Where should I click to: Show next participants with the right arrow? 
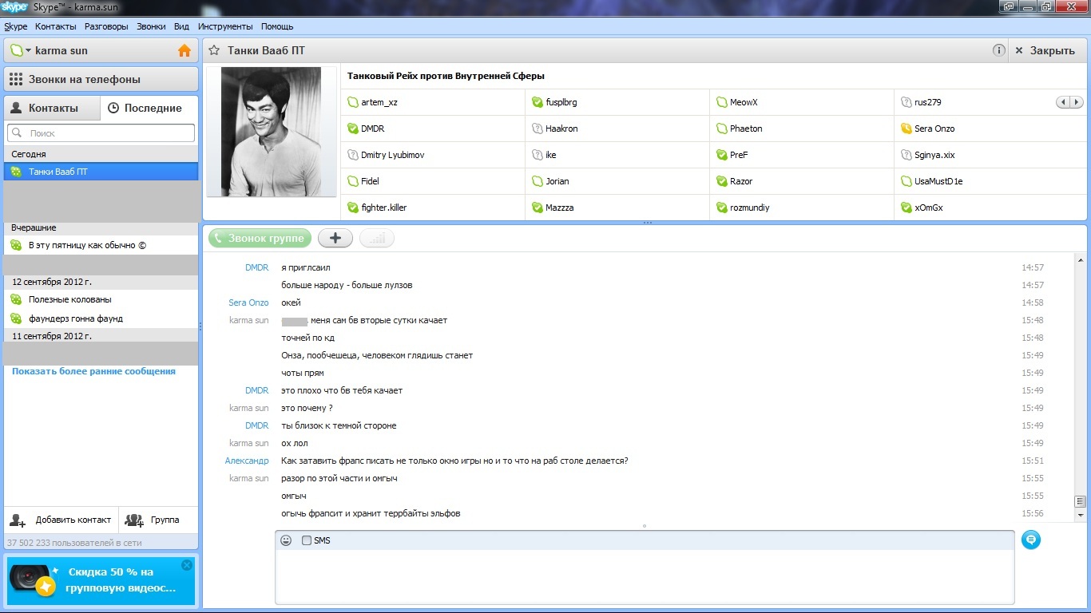(1077, 102)
